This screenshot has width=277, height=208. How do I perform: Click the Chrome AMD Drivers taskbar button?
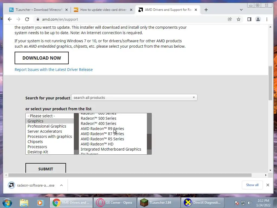click(x=71, y=203)
